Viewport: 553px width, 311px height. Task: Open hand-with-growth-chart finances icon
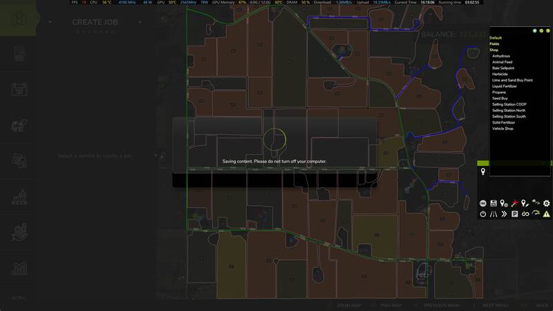[x=19, y=232]
